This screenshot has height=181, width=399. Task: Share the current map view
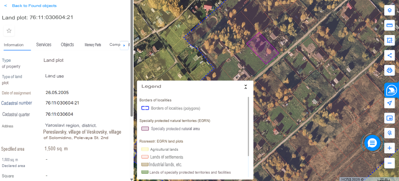389,55
